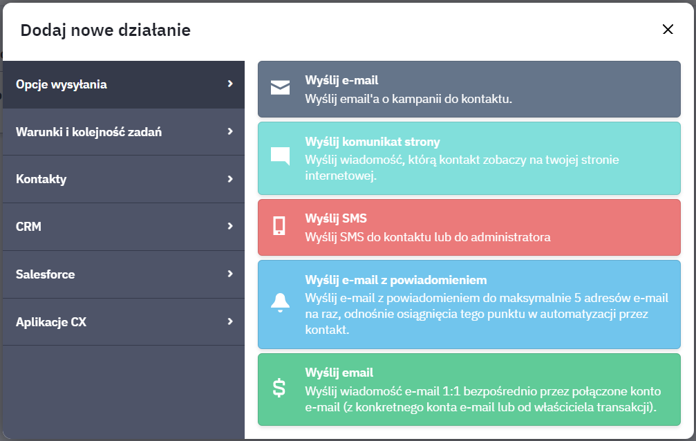
Task: Expand chevron next to Aplikacje CX
Action: tap(230, 321)
